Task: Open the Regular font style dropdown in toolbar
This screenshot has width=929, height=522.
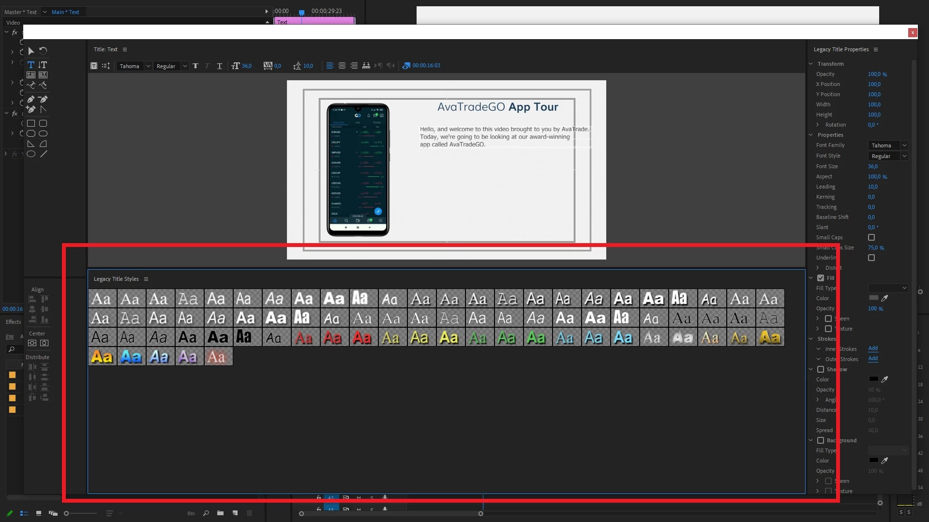Action: tap(184, 66)
